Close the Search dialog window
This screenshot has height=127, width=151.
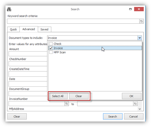click(139, 9)
